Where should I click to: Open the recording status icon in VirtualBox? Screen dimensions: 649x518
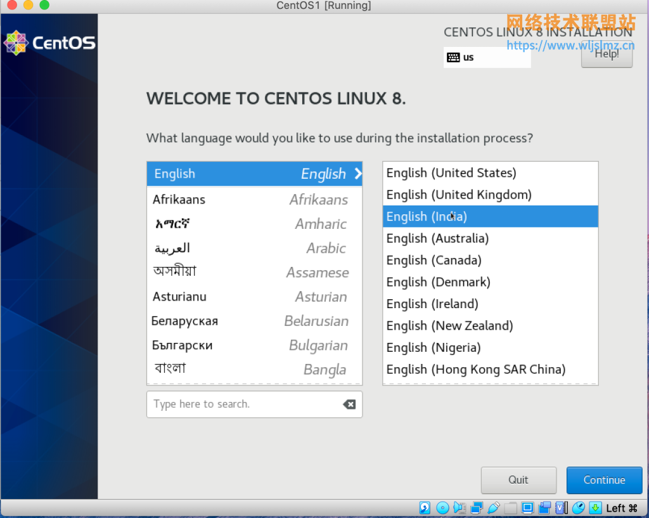click(544, 507)
